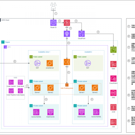Viewport: 135px width, 135px height.
Task: Select the Players users icon
Action: tap(53, 6)
